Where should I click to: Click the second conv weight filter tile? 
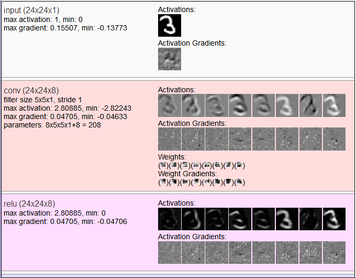tap(174, 165)
